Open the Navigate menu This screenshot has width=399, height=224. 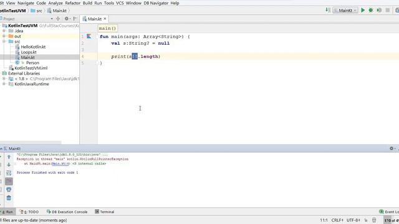(x=26, y=3)
